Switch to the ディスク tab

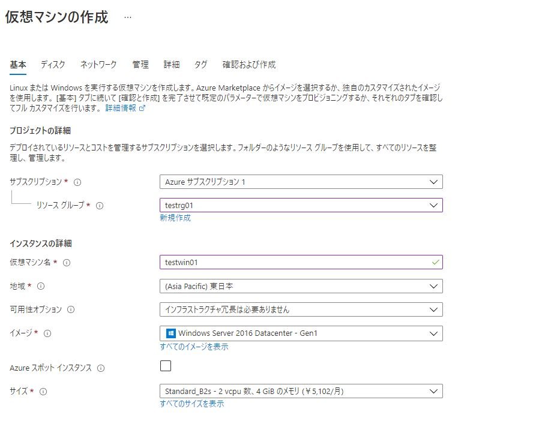click(53, 65)
